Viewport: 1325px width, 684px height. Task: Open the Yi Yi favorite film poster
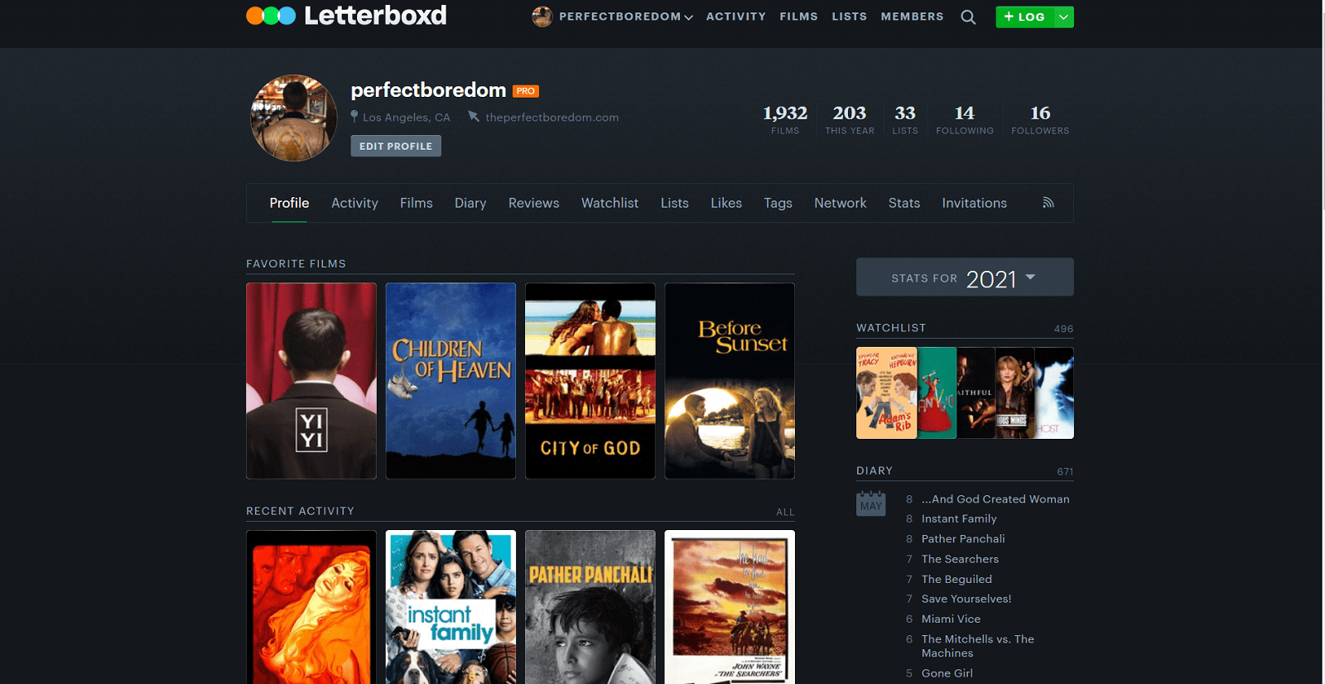[x=311, y=381]
